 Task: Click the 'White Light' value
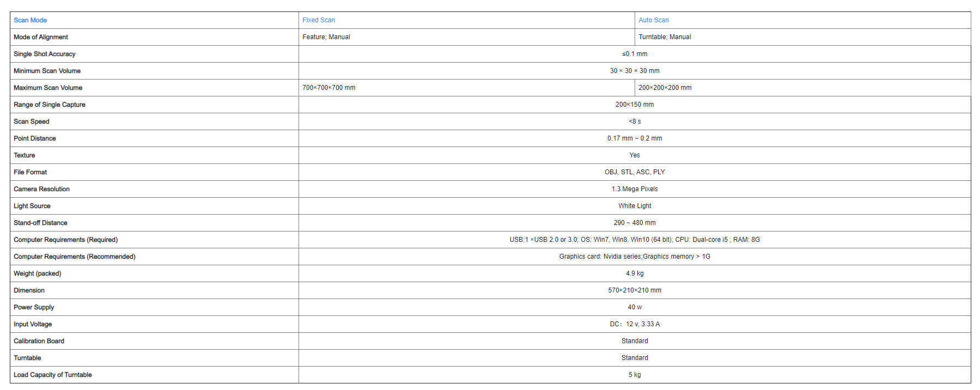[635, 206]
